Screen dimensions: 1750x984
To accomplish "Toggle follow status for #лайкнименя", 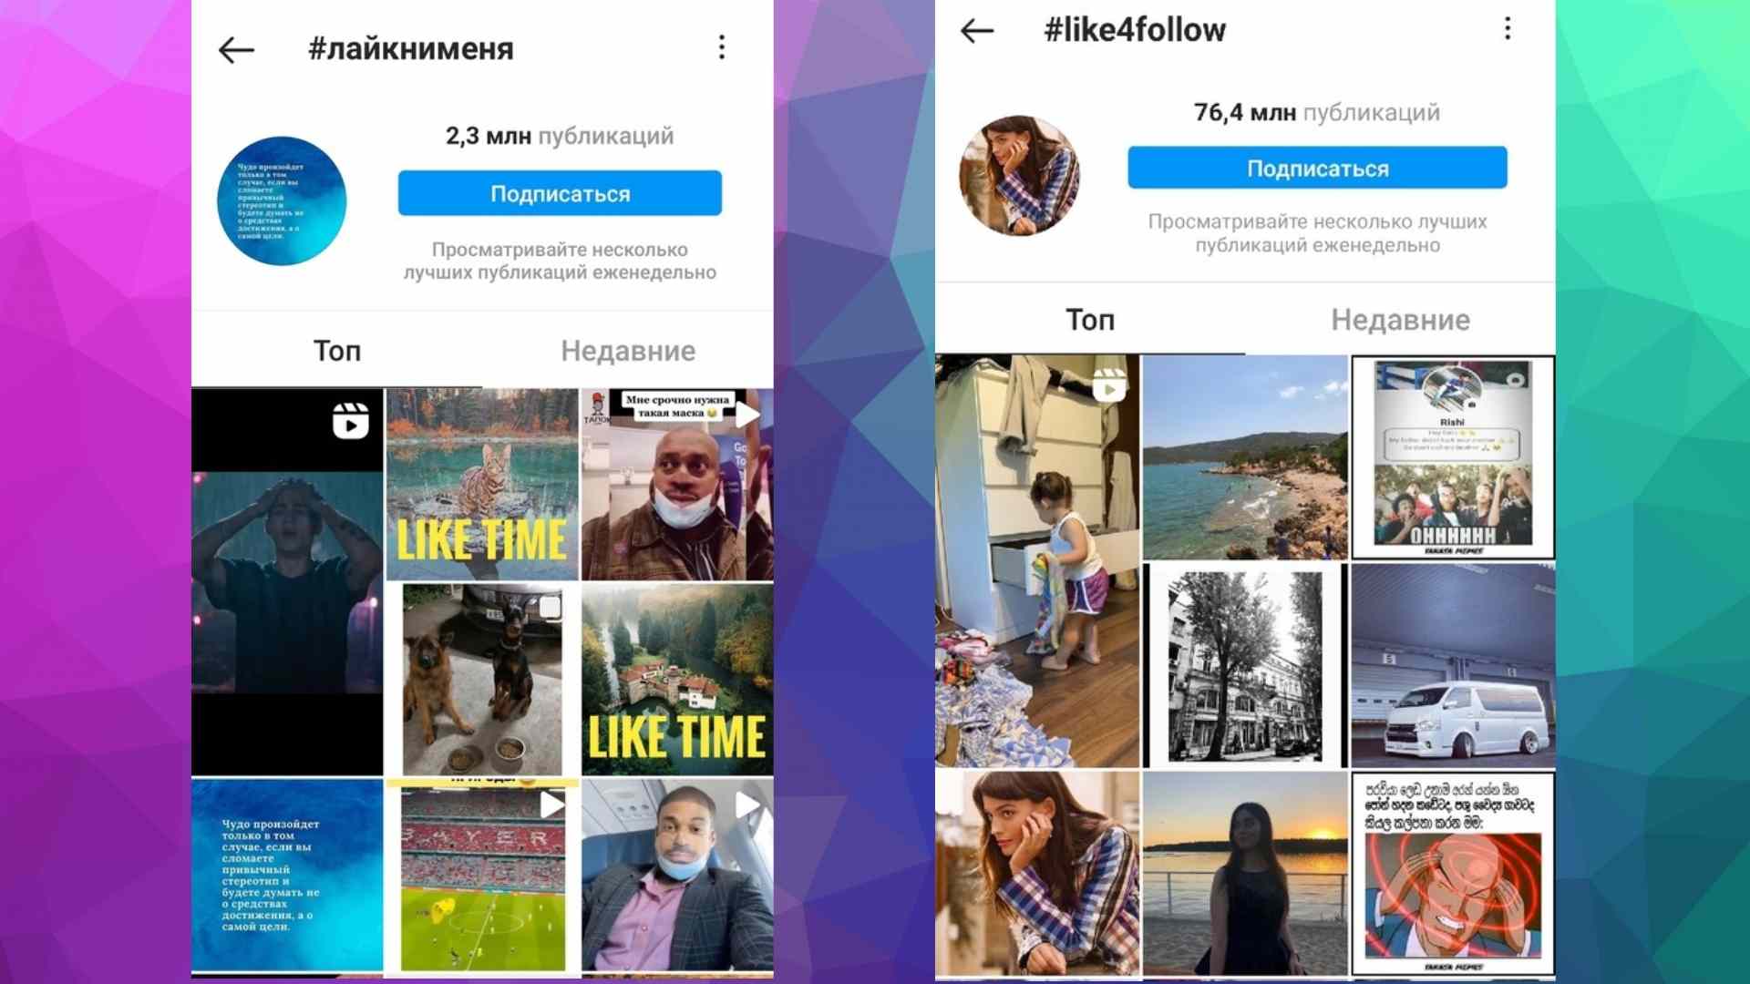I will [x=561, y=195].
